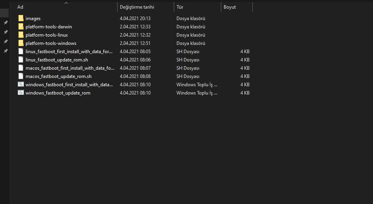Select platform-tools-darwin folder name

point(49,27)
